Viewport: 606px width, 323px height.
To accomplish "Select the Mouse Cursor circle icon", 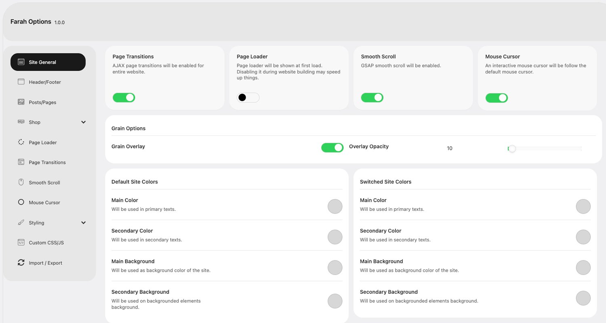I will (21, 202).
